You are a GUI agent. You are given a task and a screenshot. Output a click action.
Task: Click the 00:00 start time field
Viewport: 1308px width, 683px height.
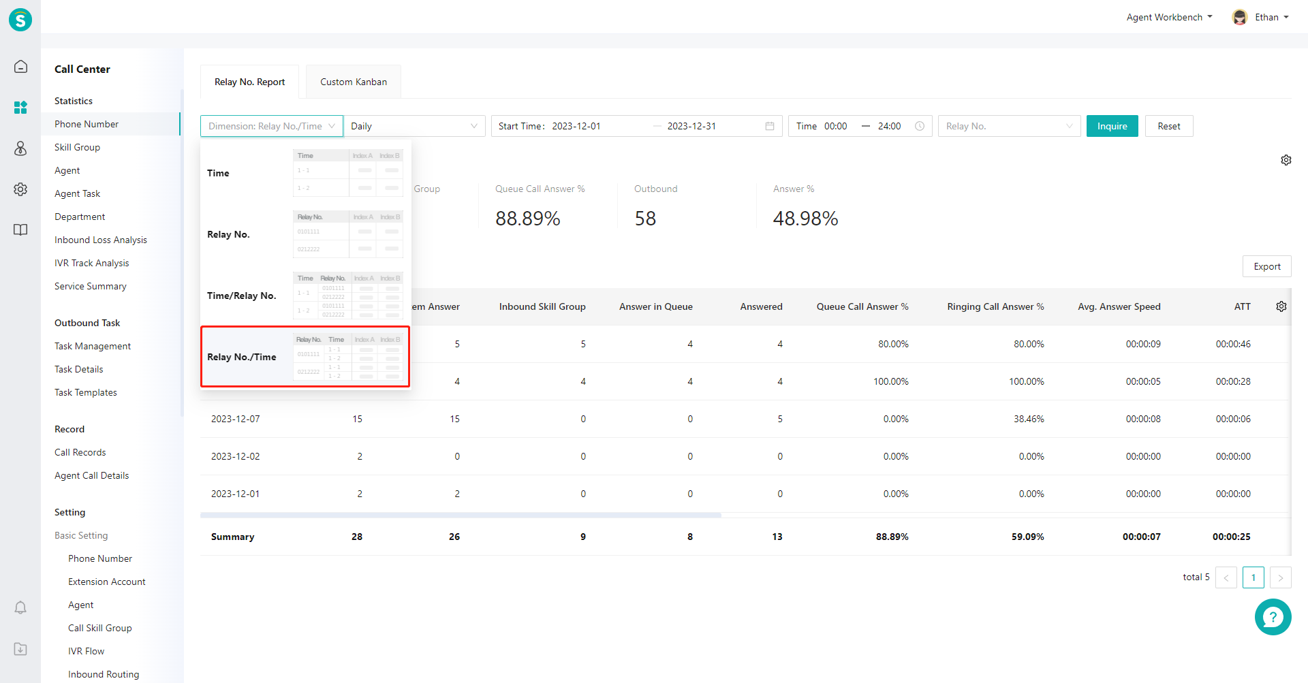[836, 126]
